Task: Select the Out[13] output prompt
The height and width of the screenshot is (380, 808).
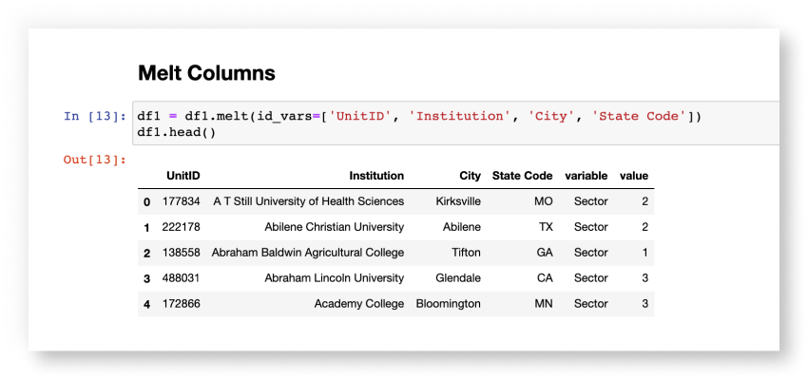Action: click(94, 159)
